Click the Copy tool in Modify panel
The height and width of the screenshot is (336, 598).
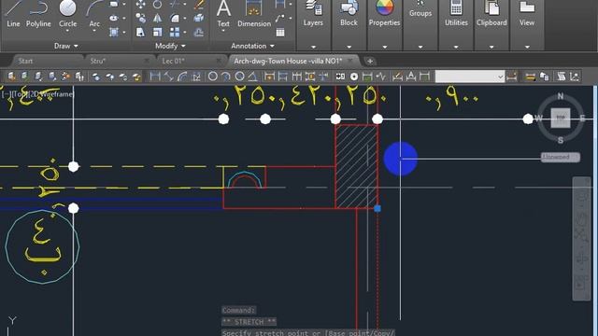pos(141,18)
